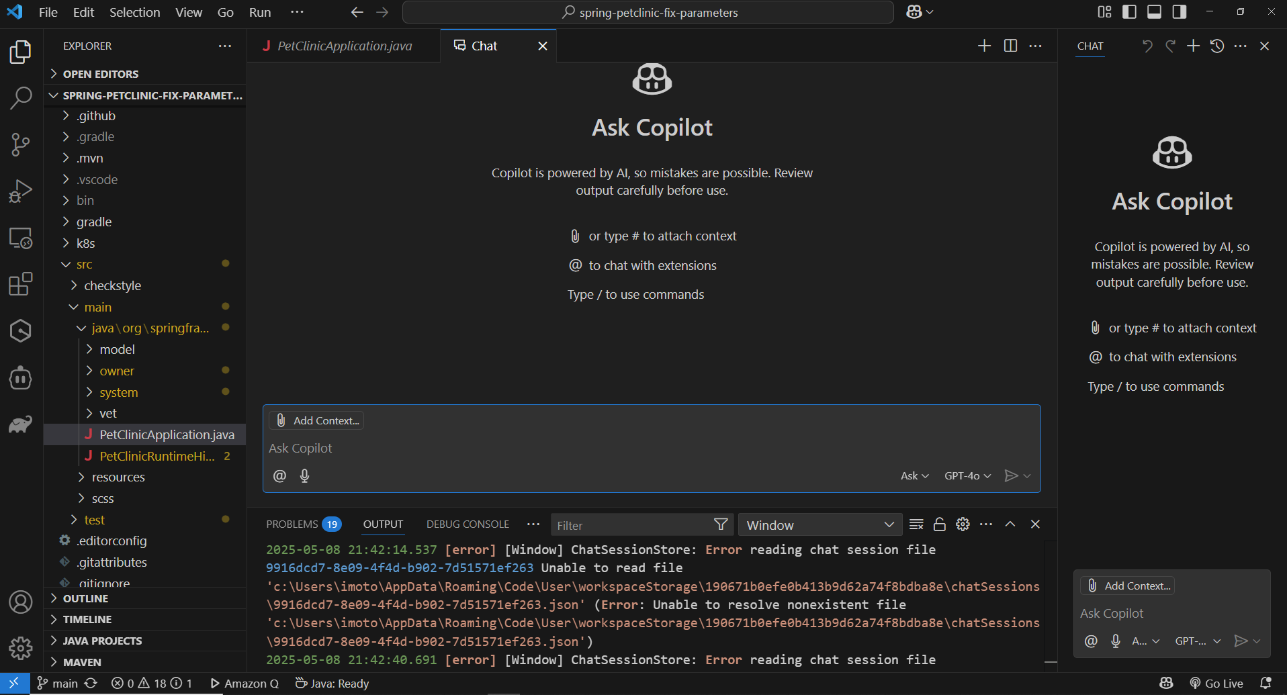Click Java: Ready status item
Screen dimensions: 1287x695
click(332, 684)
